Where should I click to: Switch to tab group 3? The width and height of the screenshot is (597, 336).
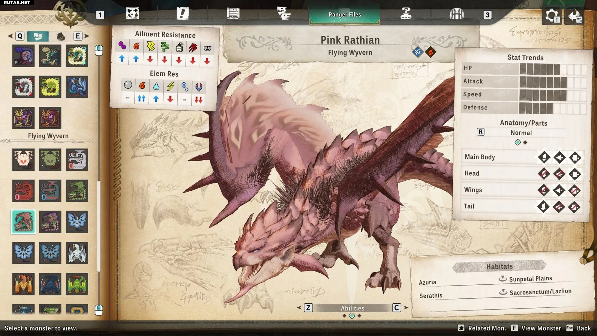tap(487, 15)
